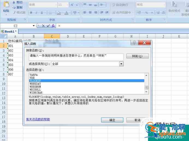189x141 pixels.
Task: Click the align text left icon
Action: tap(85, 12)
